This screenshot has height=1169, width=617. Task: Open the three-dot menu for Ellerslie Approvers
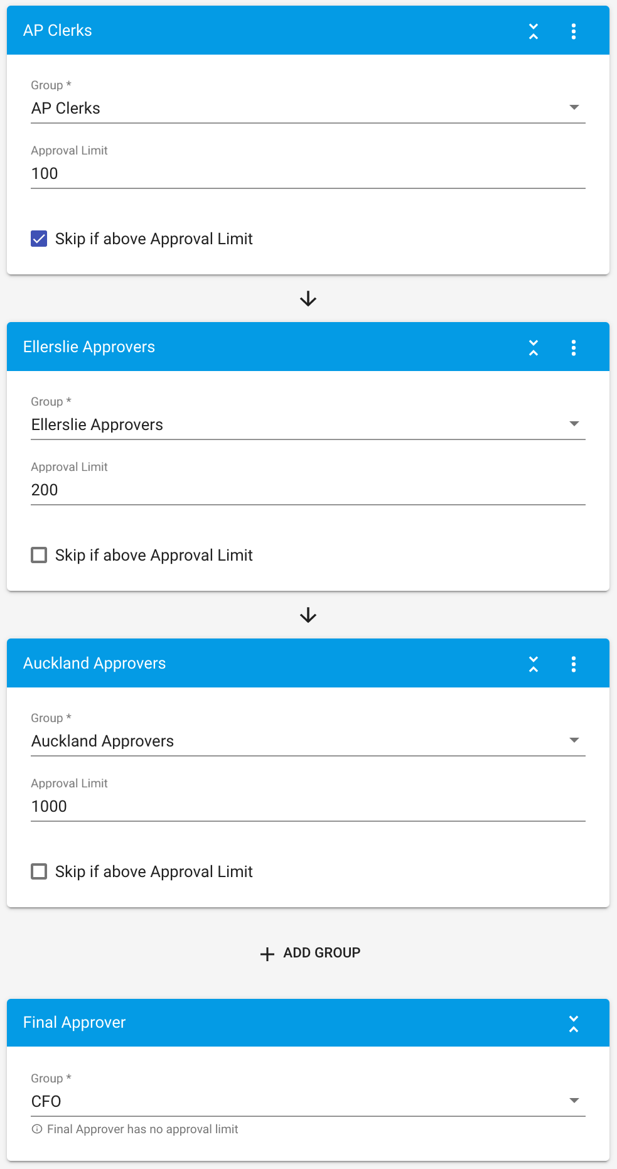click(x=573, y=347)
